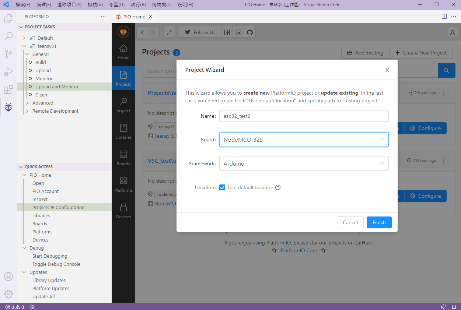Image resolution: width=461 pixels, height=310 pixels.
Task: Click the Finish button in wizard
Action: pyautogui.click(x=379, y=222)
